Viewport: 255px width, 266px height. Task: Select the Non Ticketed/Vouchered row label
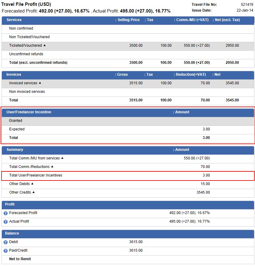29,37
